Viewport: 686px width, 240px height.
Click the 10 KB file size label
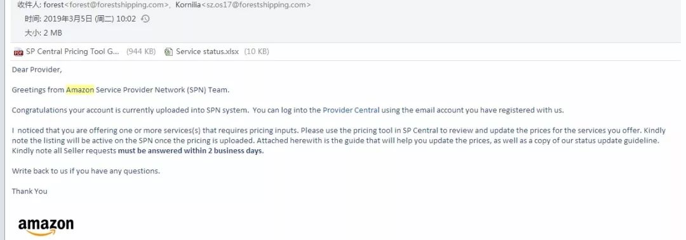(x=257, y=51)
